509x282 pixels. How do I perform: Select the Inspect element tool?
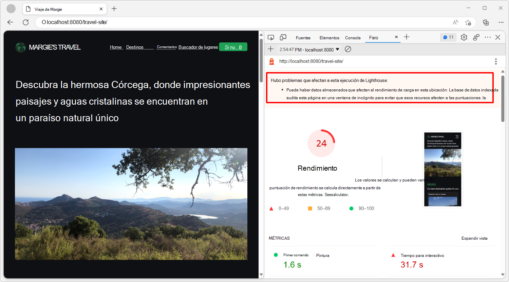tap(271, 38)
